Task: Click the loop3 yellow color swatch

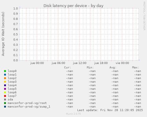Action: point(5,82)
